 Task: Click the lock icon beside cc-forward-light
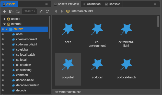coord(3,44)
